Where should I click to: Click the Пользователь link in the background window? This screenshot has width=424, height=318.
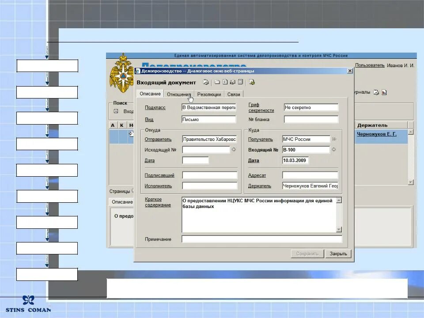370,65
